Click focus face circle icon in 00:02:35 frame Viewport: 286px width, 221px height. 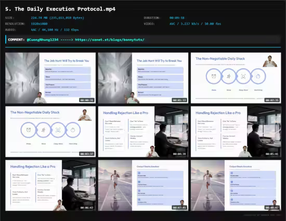click(243, 76)
